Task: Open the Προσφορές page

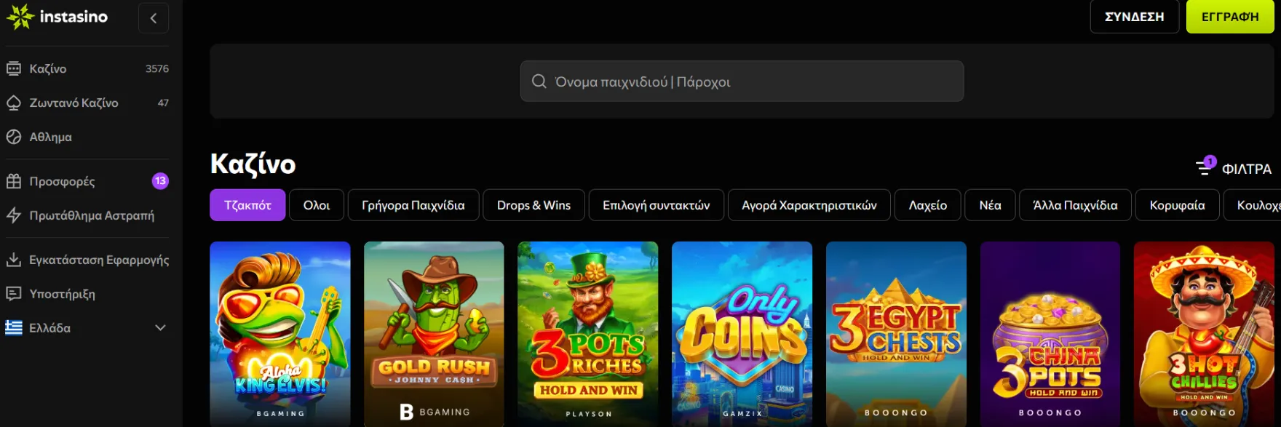Action: (87, 181)
